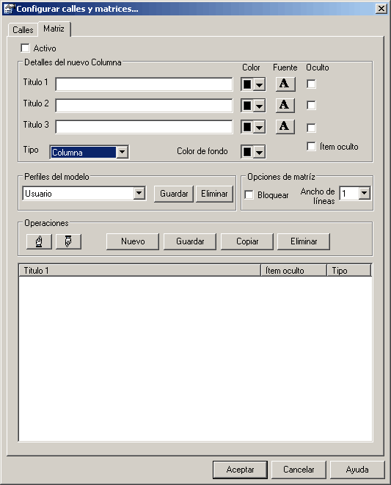Click the Cancelar button

point(299,470)
